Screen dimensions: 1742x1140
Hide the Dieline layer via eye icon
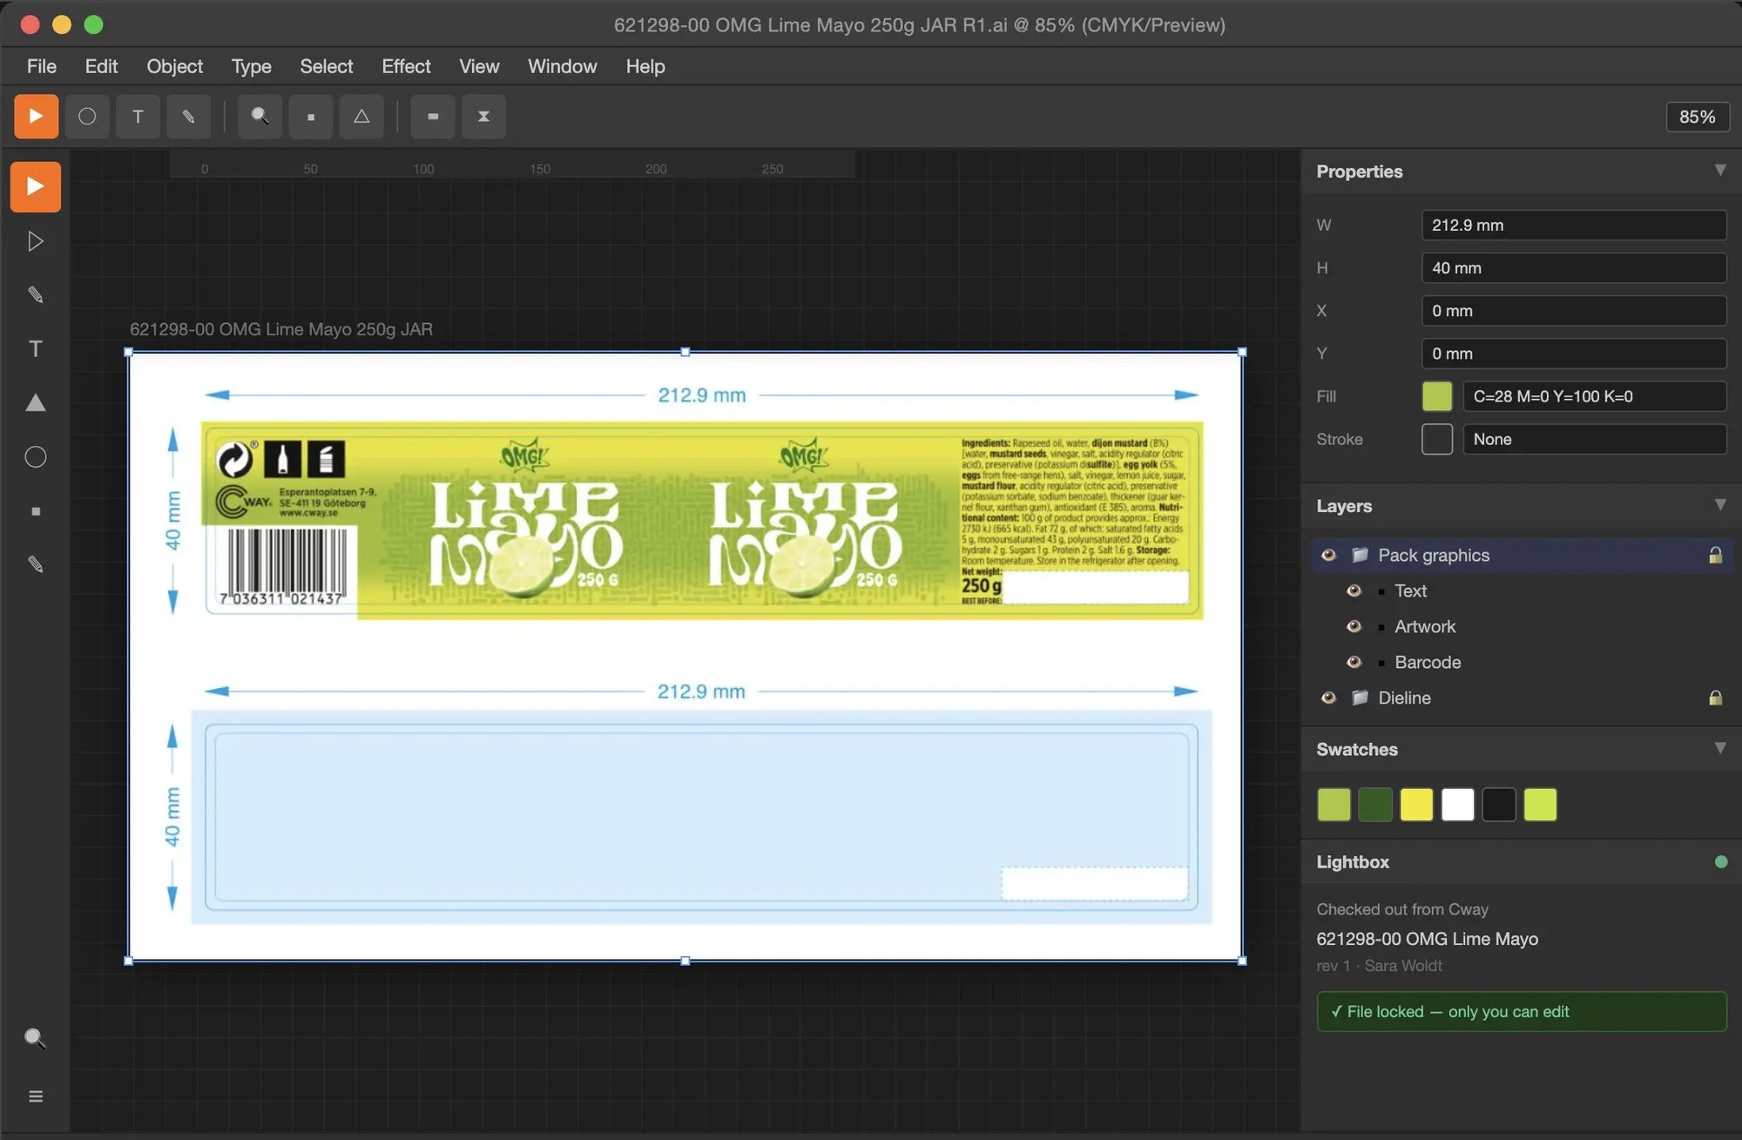coord(1328,698)
